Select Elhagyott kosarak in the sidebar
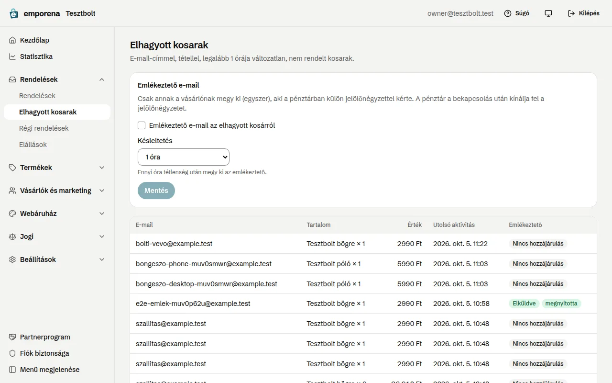Image resolution: width=612 pixels, height=383 pixels. pos(57,112)
